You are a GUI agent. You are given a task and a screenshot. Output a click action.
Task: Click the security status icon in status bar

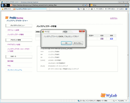point(114,101)
